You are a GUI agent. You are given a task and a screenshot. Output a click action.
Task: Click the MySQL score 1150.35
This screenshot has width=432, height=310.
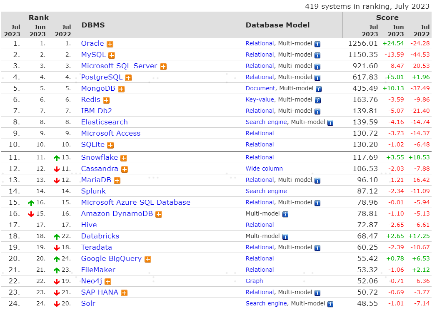[362, 55]
